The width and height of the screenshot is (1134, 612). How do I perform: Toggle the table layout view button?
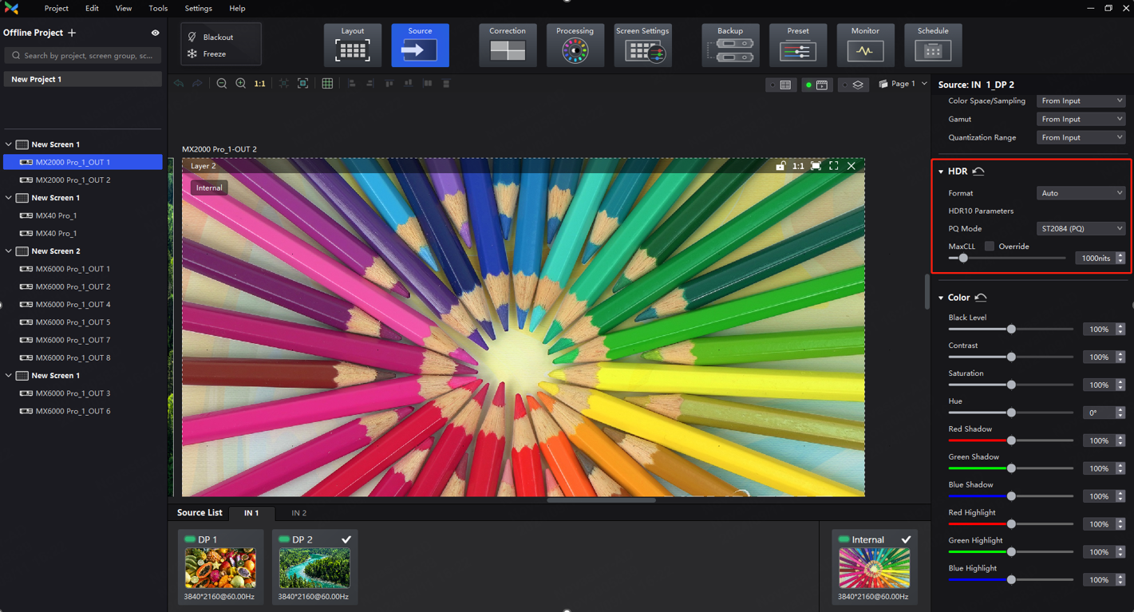click(781, 85)
